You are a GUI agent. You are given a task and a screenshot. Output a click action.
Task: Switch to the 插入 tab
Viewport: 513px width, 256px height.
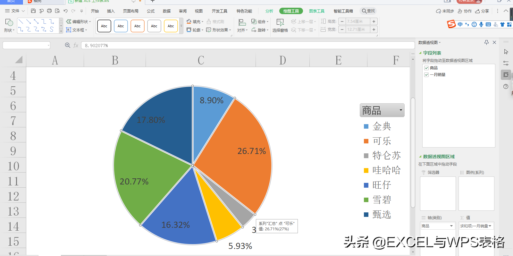111,11
